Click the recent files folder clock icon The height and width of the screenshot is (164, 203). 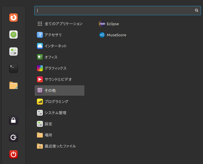[40, 146]
